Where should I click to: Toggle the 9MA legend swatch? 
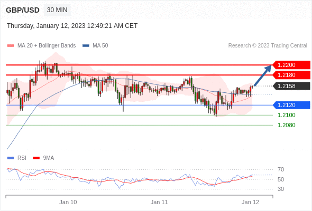(36, 158)
